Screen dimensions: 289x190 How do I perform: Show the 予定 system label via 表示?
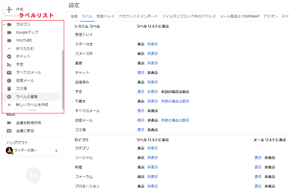[141, 92]
